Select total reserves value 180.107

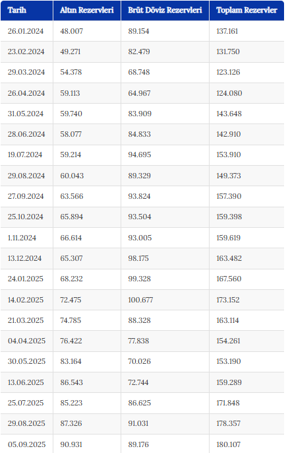pos(228,444)
